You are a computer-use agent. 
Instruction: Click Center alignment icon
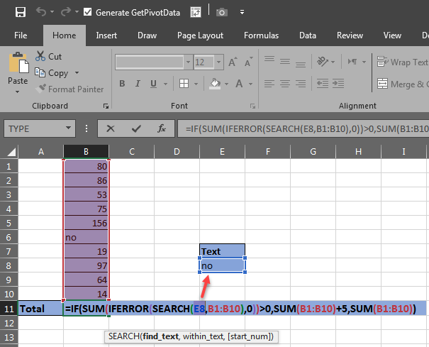click(x=285, y=84)
